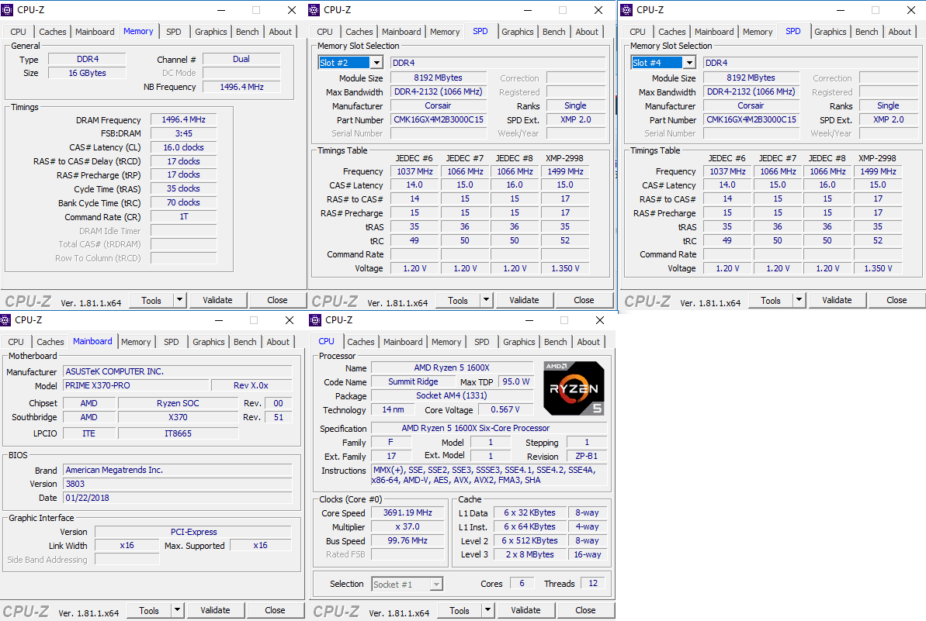Click the Southbridge X370 field
Image resolution: width=926 pixels, height=621 pixels.
point(178,418)
